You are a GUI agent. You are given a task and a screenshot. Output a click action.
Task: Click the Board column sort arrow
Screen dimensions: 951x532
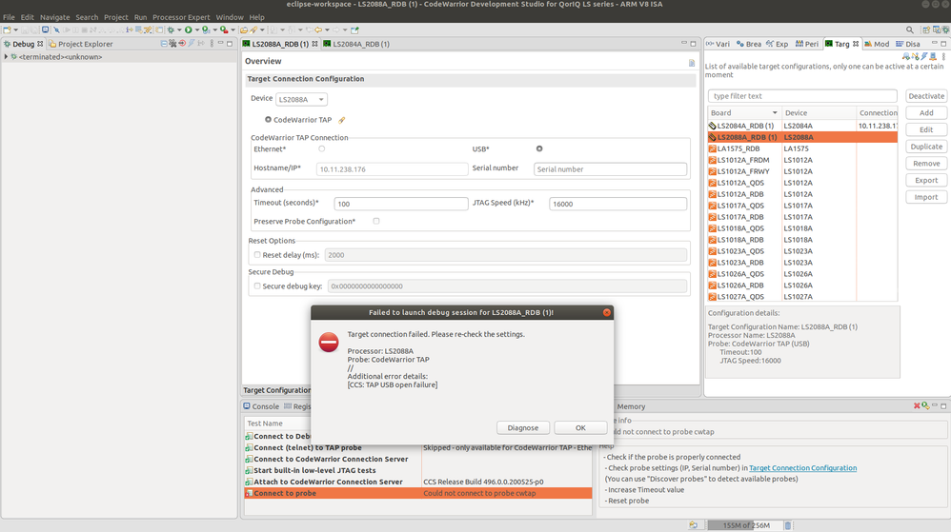pos(775,112)
